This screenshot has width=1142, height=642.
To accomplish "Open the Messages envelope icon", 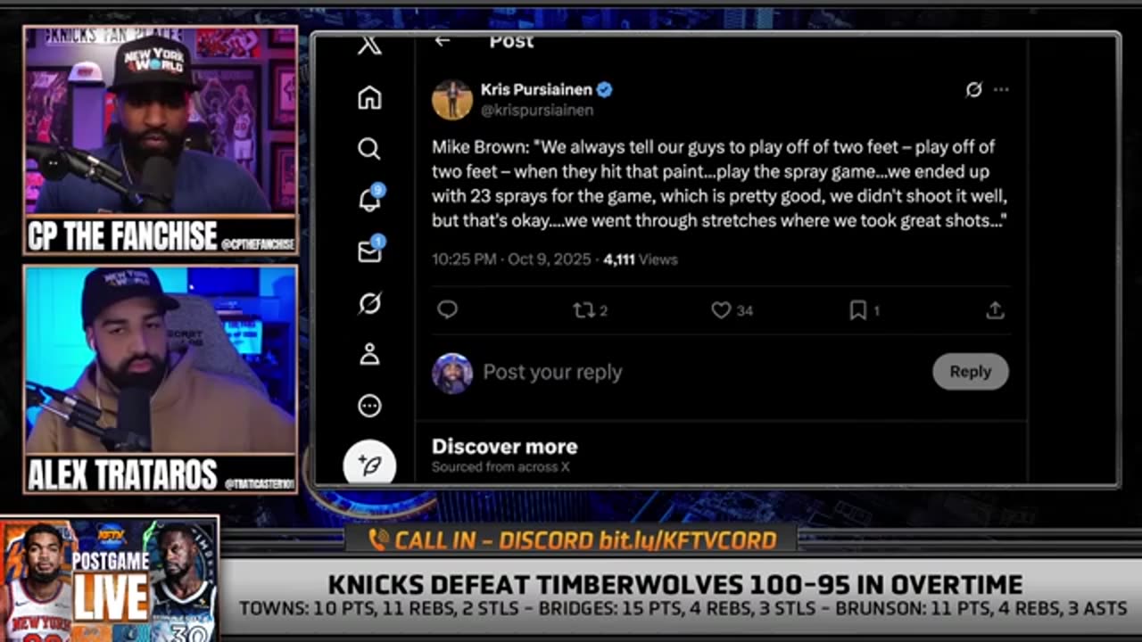I will tap(369, 251).
